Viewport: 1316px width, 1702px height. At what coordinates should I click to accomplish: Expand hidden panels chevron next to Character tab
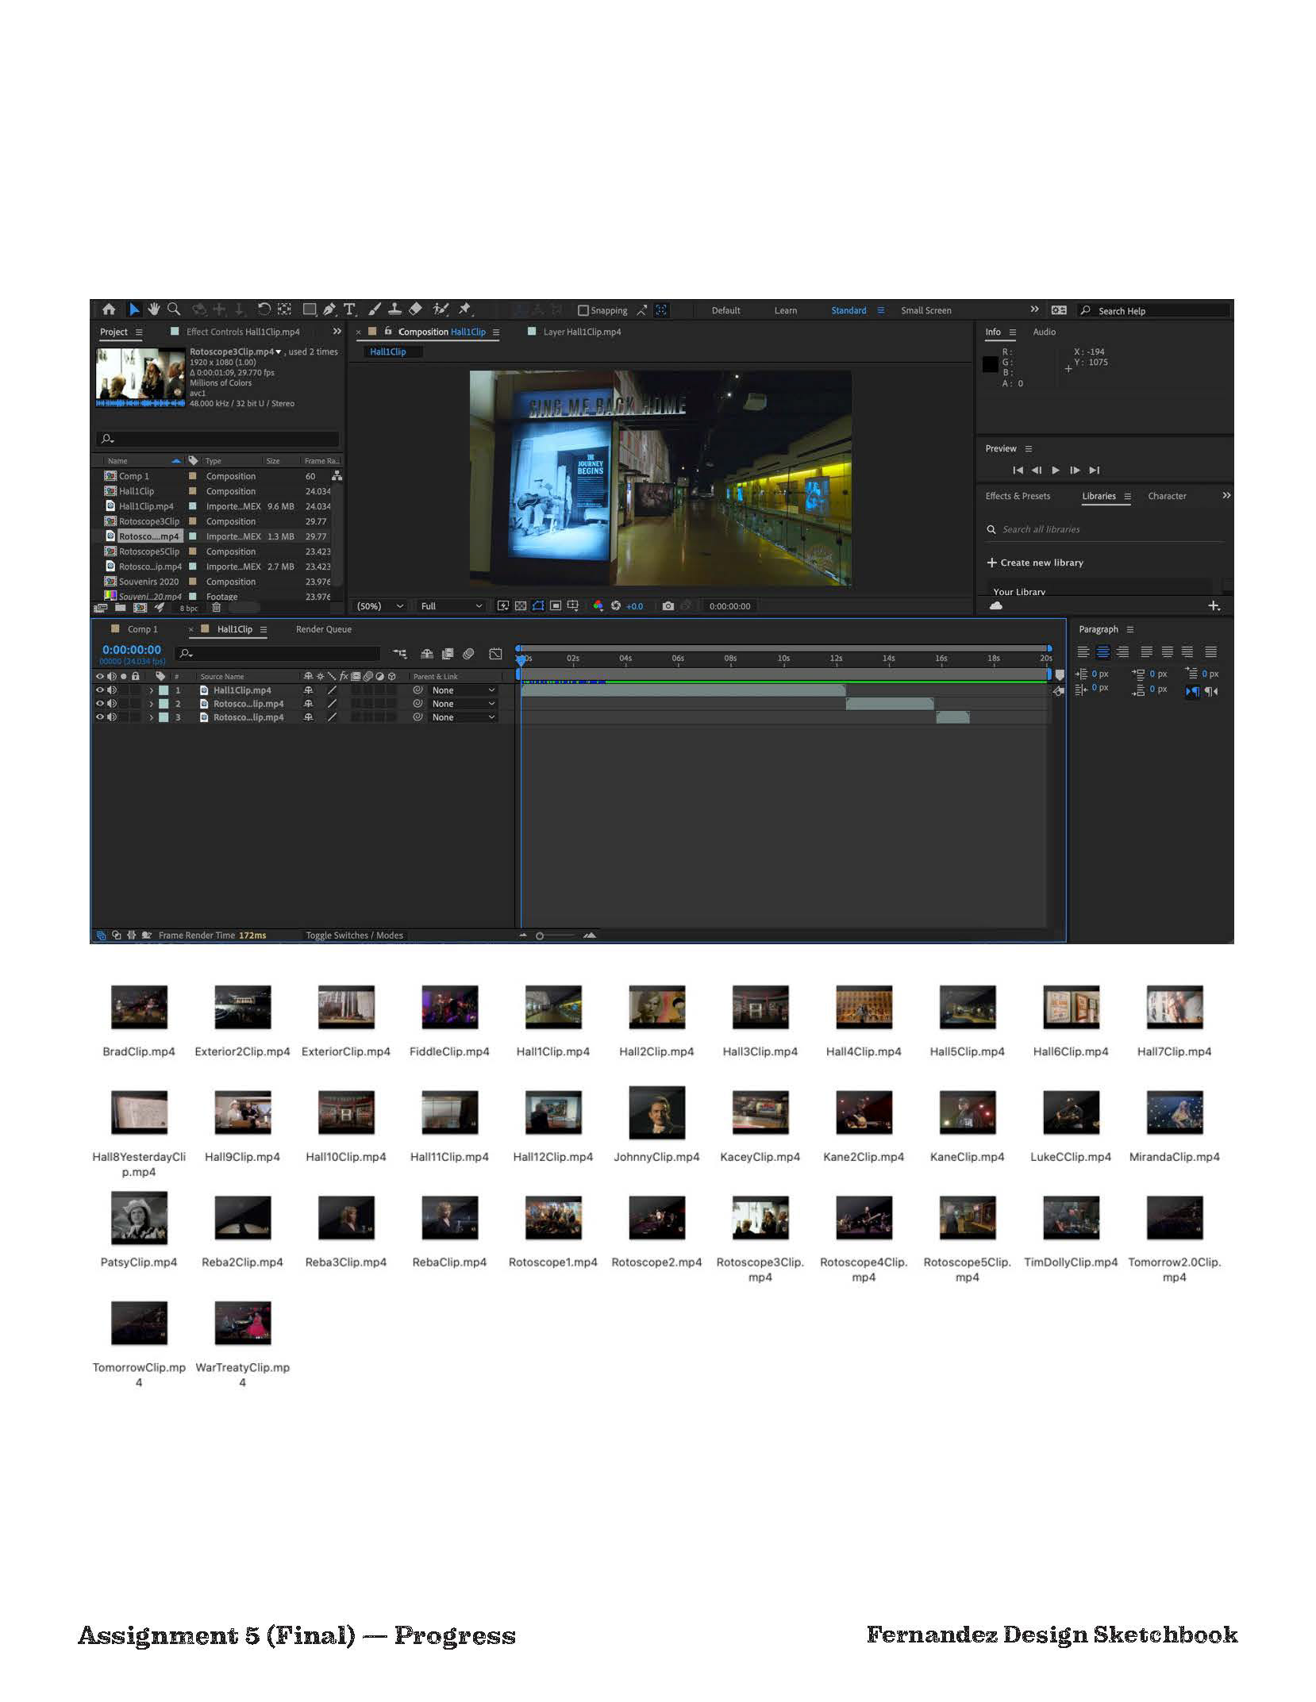(x=1226, y=495)
